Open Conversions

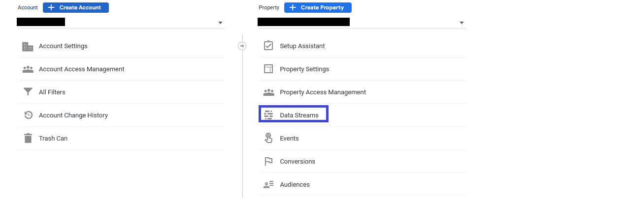363,162
